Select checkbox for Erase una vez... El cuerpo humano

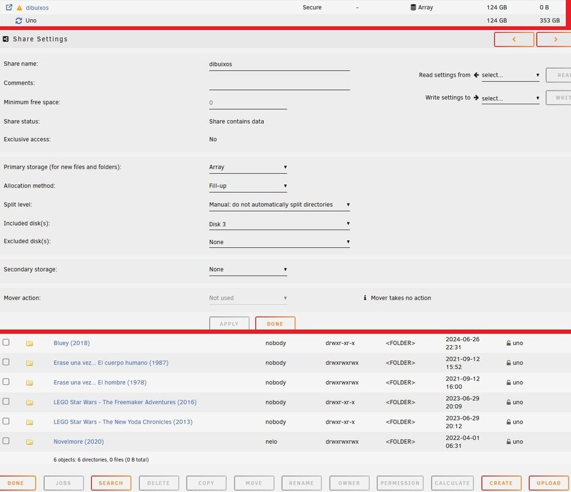coord(6,361)
